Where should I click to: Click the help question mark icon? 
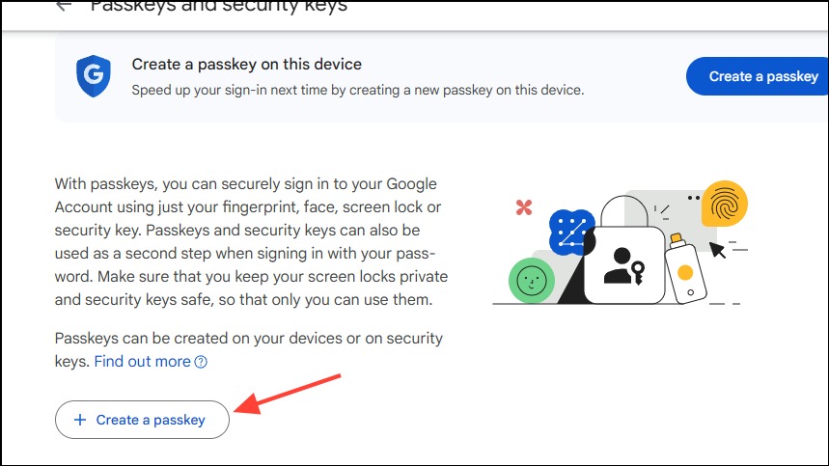(201, 362)
